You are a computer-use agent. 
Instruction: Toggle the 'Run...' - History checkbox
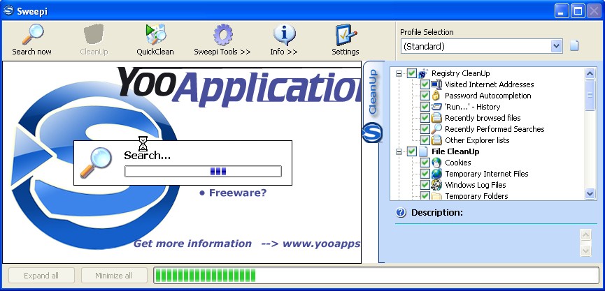[425, 107]
